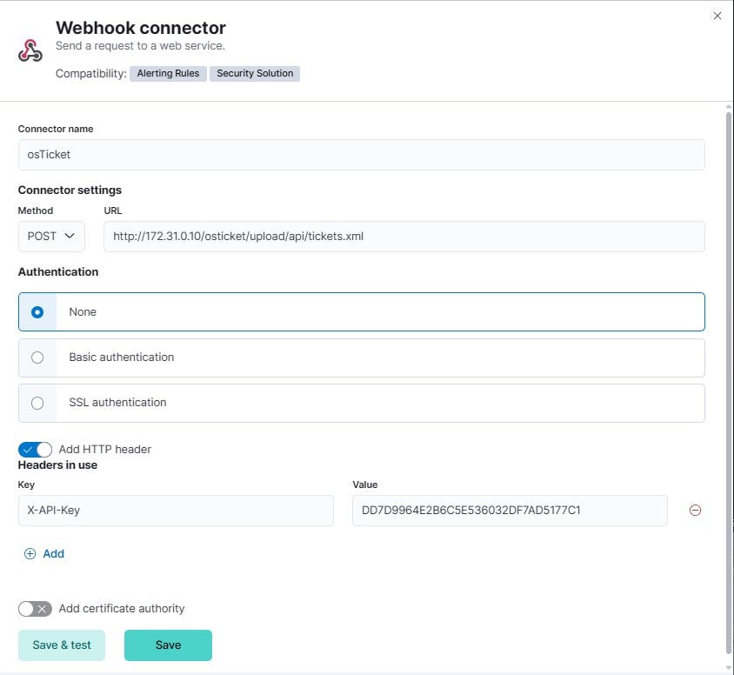Remove the X-API-Key header row

[x=695, y=511]
